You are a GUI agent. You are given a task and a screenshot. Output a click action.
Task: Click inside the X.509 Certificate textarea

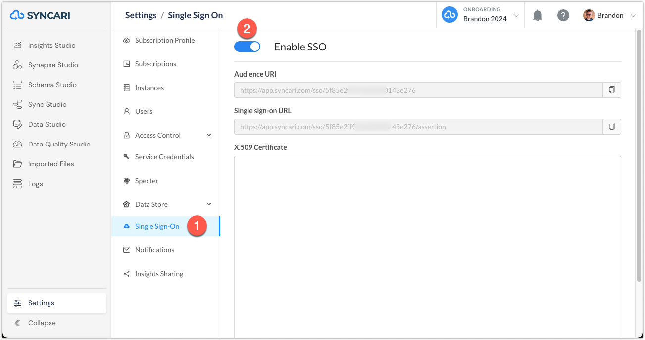tap(427, 246)
